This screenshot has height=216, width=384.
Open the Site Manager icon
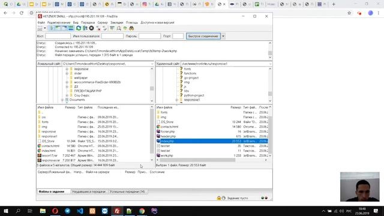(40, 28)
